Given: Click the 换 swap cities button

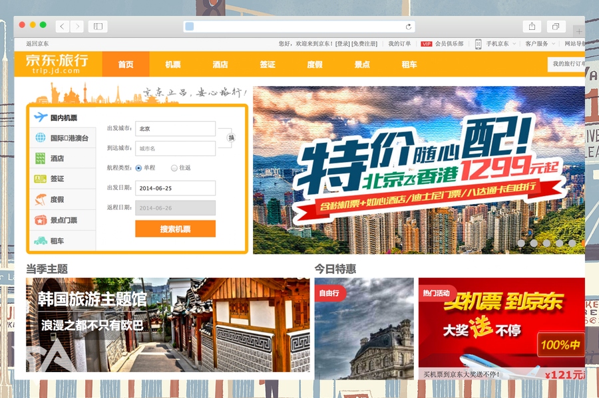Looking at the screenshot, I should point(231,138).
